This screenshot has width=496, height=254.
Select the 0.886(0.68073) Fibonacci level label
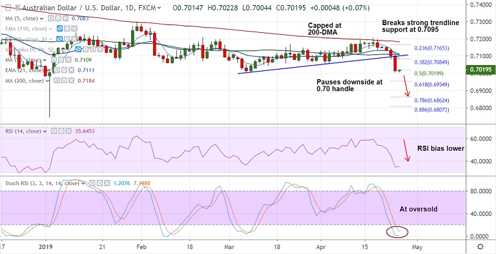pyautogui.click(x=432, y=110)
